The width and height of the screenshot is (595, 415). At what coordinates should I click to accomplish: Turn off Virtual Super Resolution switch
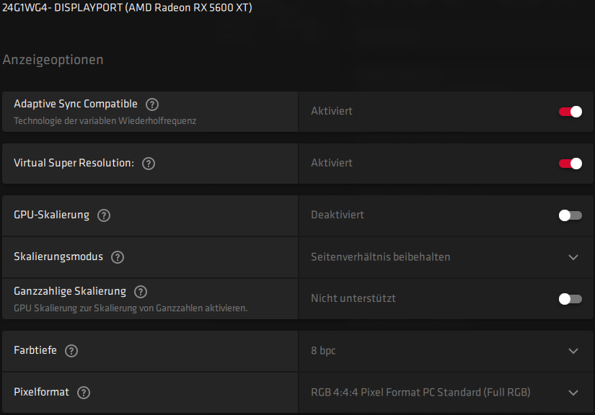tap(570, 164)
